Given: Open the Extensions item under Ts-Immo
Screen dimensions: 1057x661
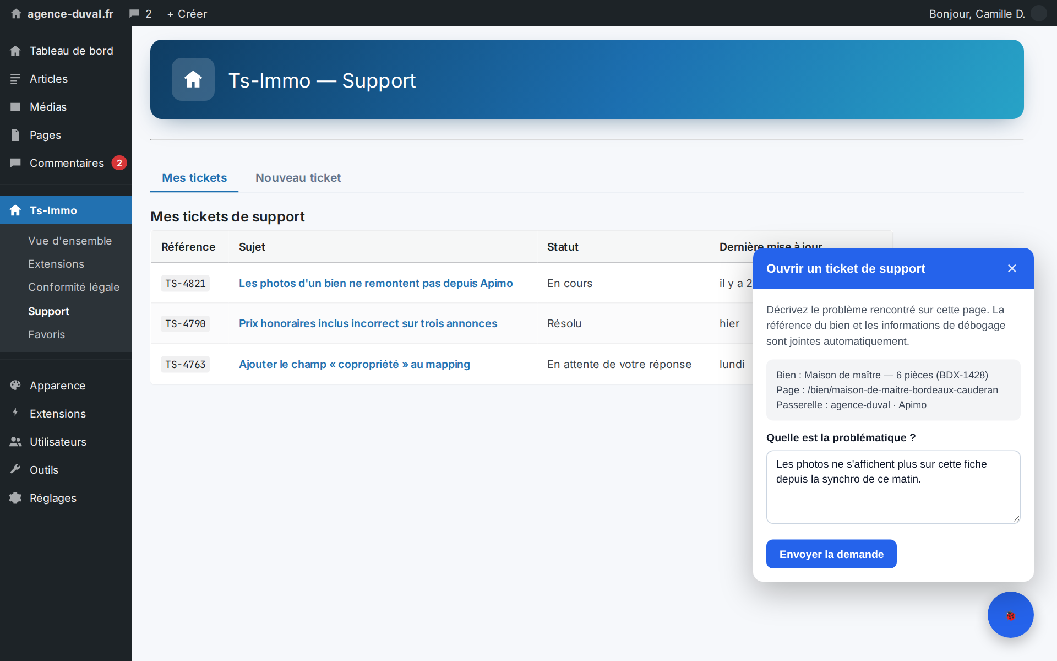Looking at the screenshot, I should pos(56,264).
